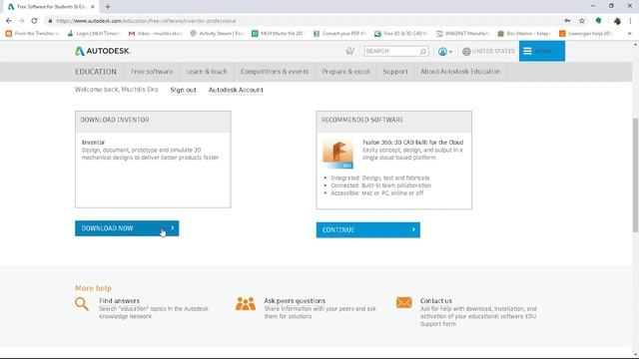This screenshot has height=359, width=639.
Task: Open the Free 2D & 3D CAD bookmark
Action: click(401, 33)
